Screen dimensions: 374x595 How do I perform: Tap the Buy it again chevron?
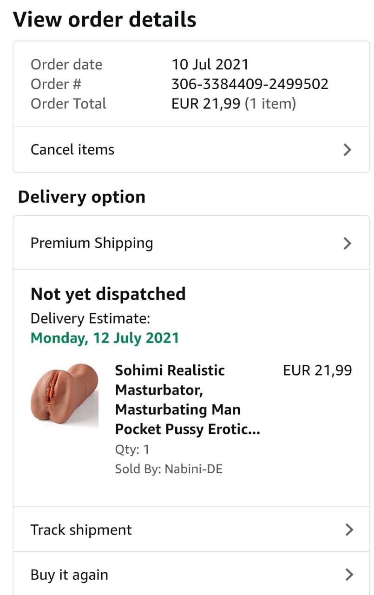tap(349, 575)
